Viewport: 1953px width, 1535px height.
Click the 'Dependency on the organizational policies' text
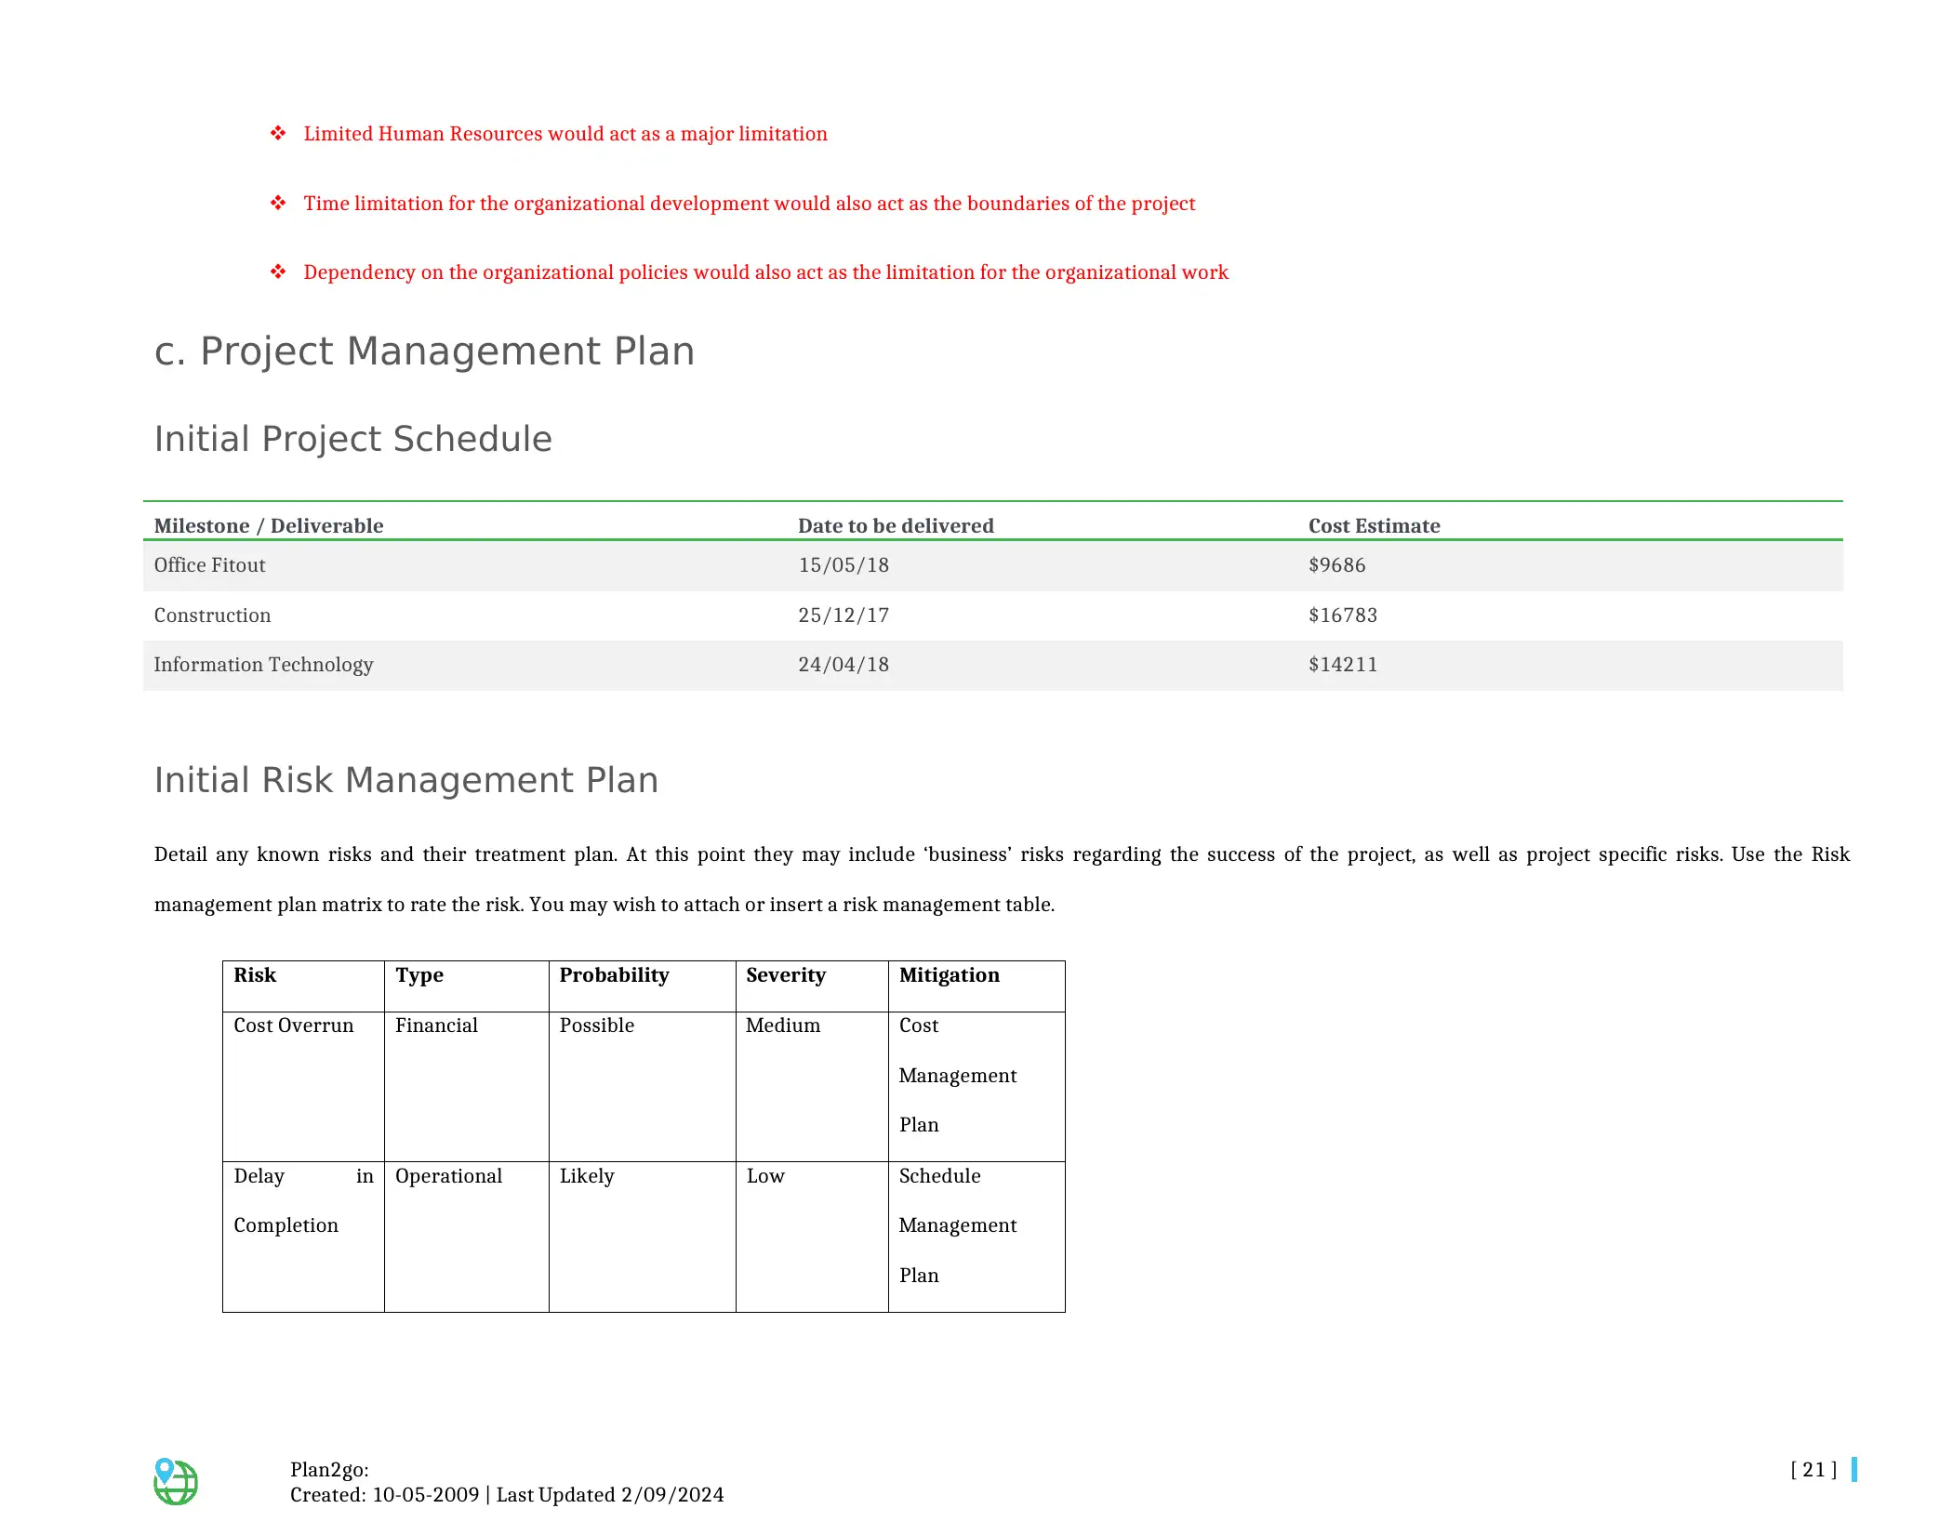pyautogui.click(x=766, y=272)
